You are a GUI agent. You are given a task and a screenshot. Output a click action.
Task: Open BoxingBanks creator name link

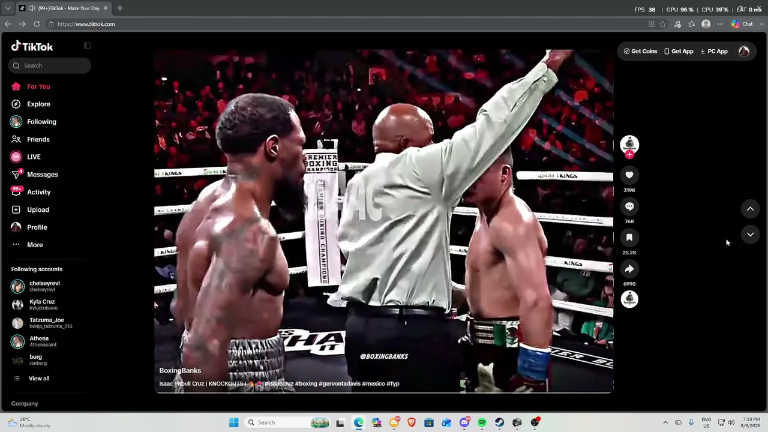pyautogui.click(x=180, y=371)
